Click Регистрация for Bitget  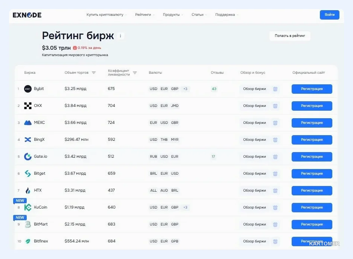tap(312, 174)
